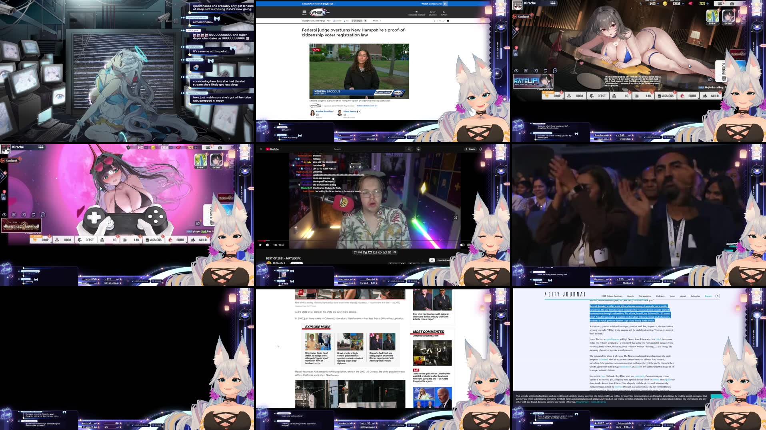Play the Kendra Broddus live news video
The width and height of the screenshot is (766, 430).
click(359, 71)
